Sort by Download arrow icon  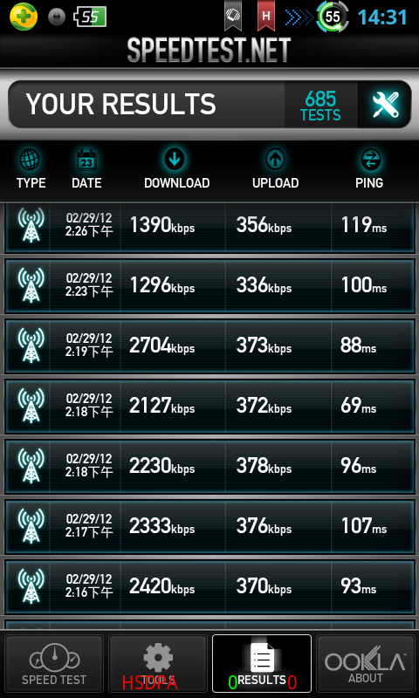pyautogui.click(x=175, y=159)
